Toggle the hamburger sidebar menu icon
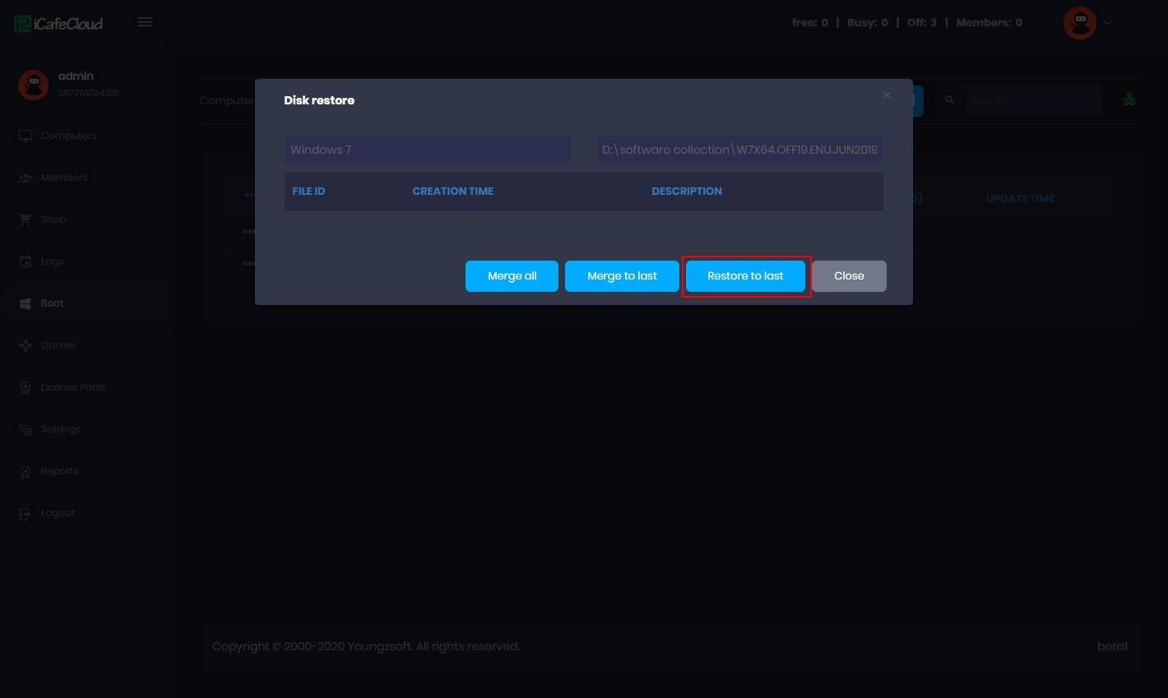Image resolution: width=1168 pixels, height=698 pixels. (x=145, y=22)
